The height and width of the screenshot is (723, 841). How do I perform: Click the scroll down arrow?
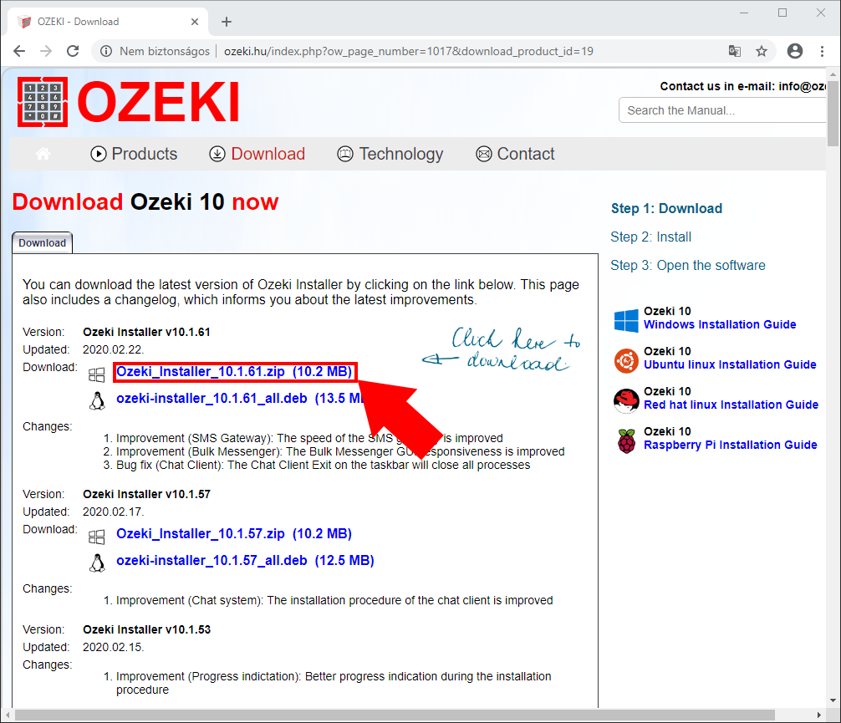pos(833,700)
